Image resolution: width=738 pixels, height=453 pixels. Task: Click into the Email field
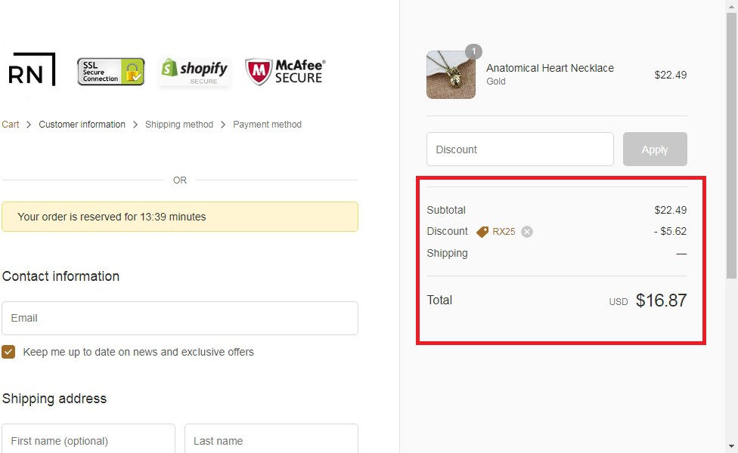[180, 318]
